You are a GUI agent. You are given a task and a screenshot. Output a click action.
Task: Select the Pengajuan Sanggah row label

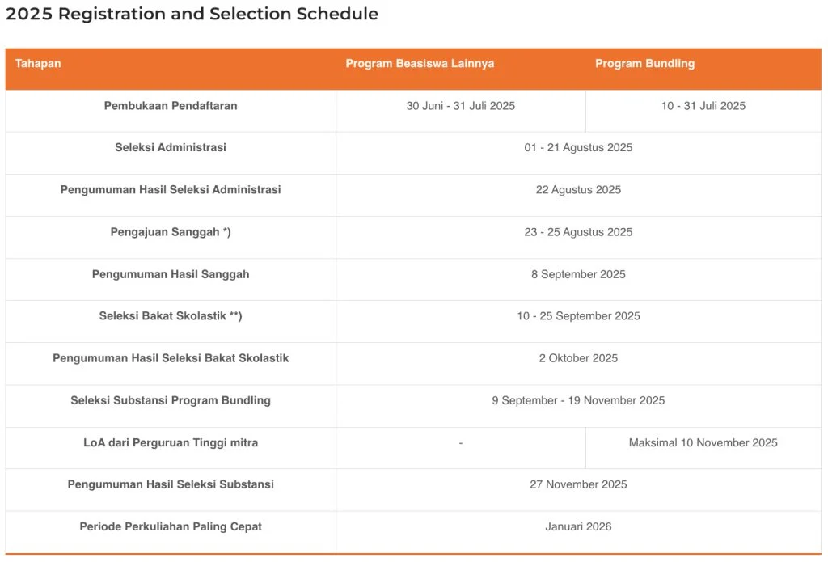(171, 232)
